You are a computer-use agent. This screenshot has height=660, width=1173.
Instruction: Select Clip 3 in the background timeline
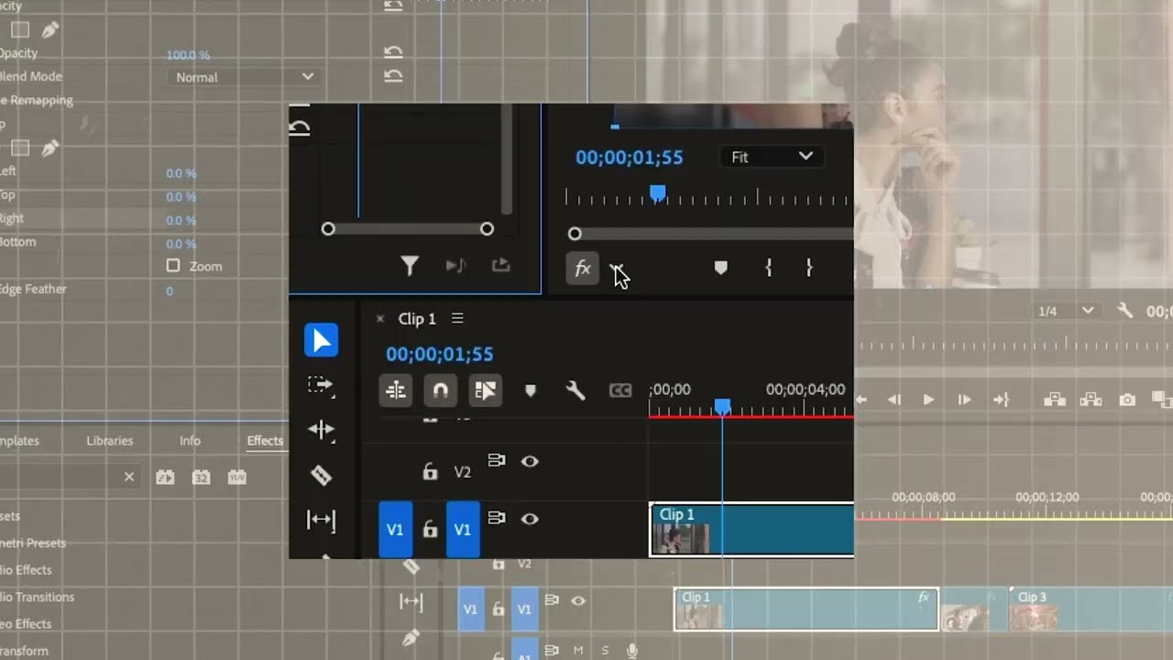[x=1091, y=609]
